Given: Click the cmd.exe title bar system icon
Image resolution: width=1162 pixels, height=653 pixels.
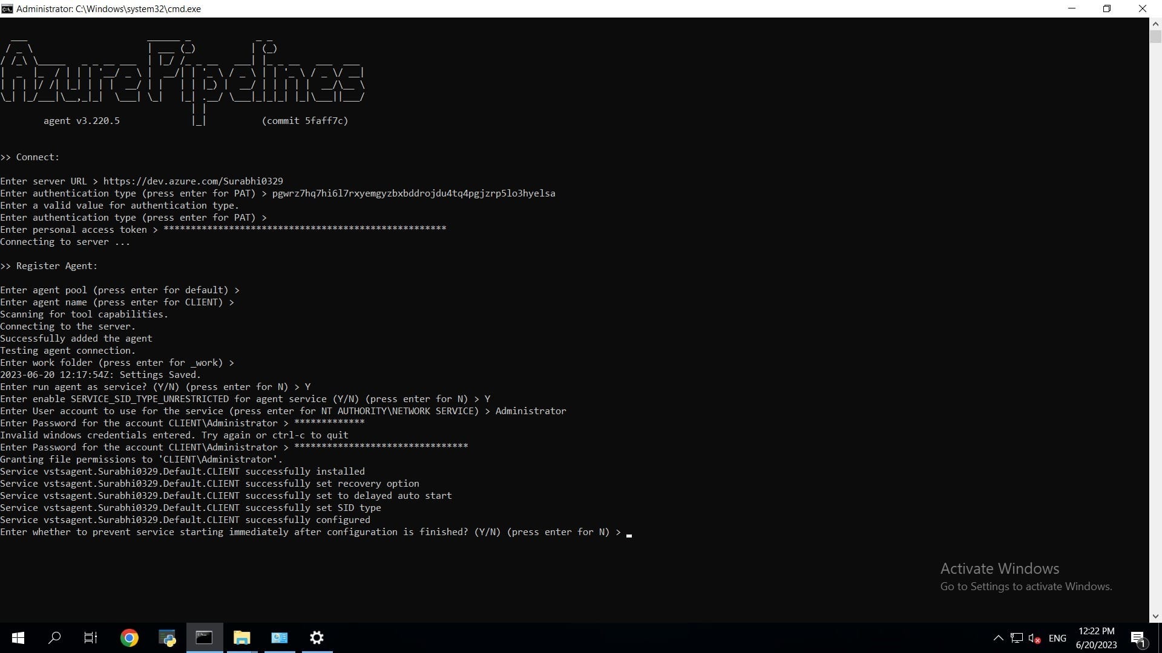Looking at the screenshot, I should (x=7, y=8).
